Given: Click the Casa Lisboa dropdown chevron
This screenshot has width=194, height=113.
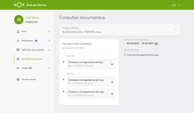Looking at the screenshot, I should [175, 30].
